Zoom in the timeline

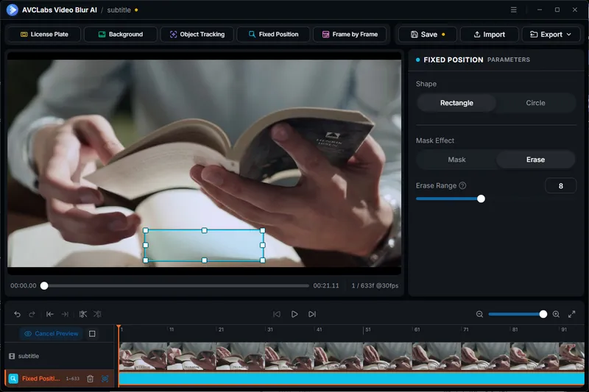[x=556, y=314]
